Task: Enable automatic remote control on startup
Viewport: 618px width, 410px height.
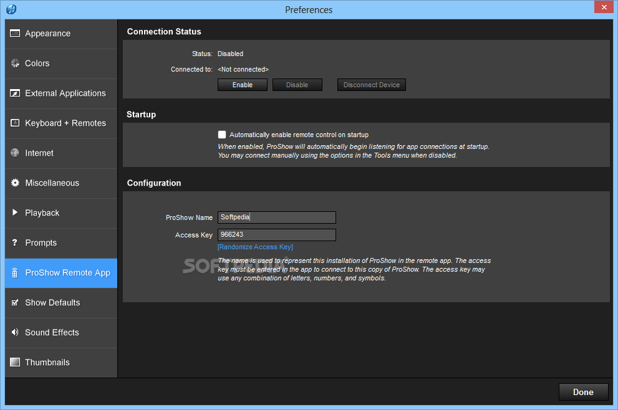Action: [x=222, y=134]
